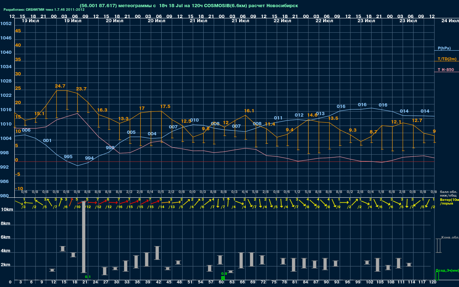Click the 11.4 temperature value
Viewport: 459px width, 287px height.
tap(270, 124)
